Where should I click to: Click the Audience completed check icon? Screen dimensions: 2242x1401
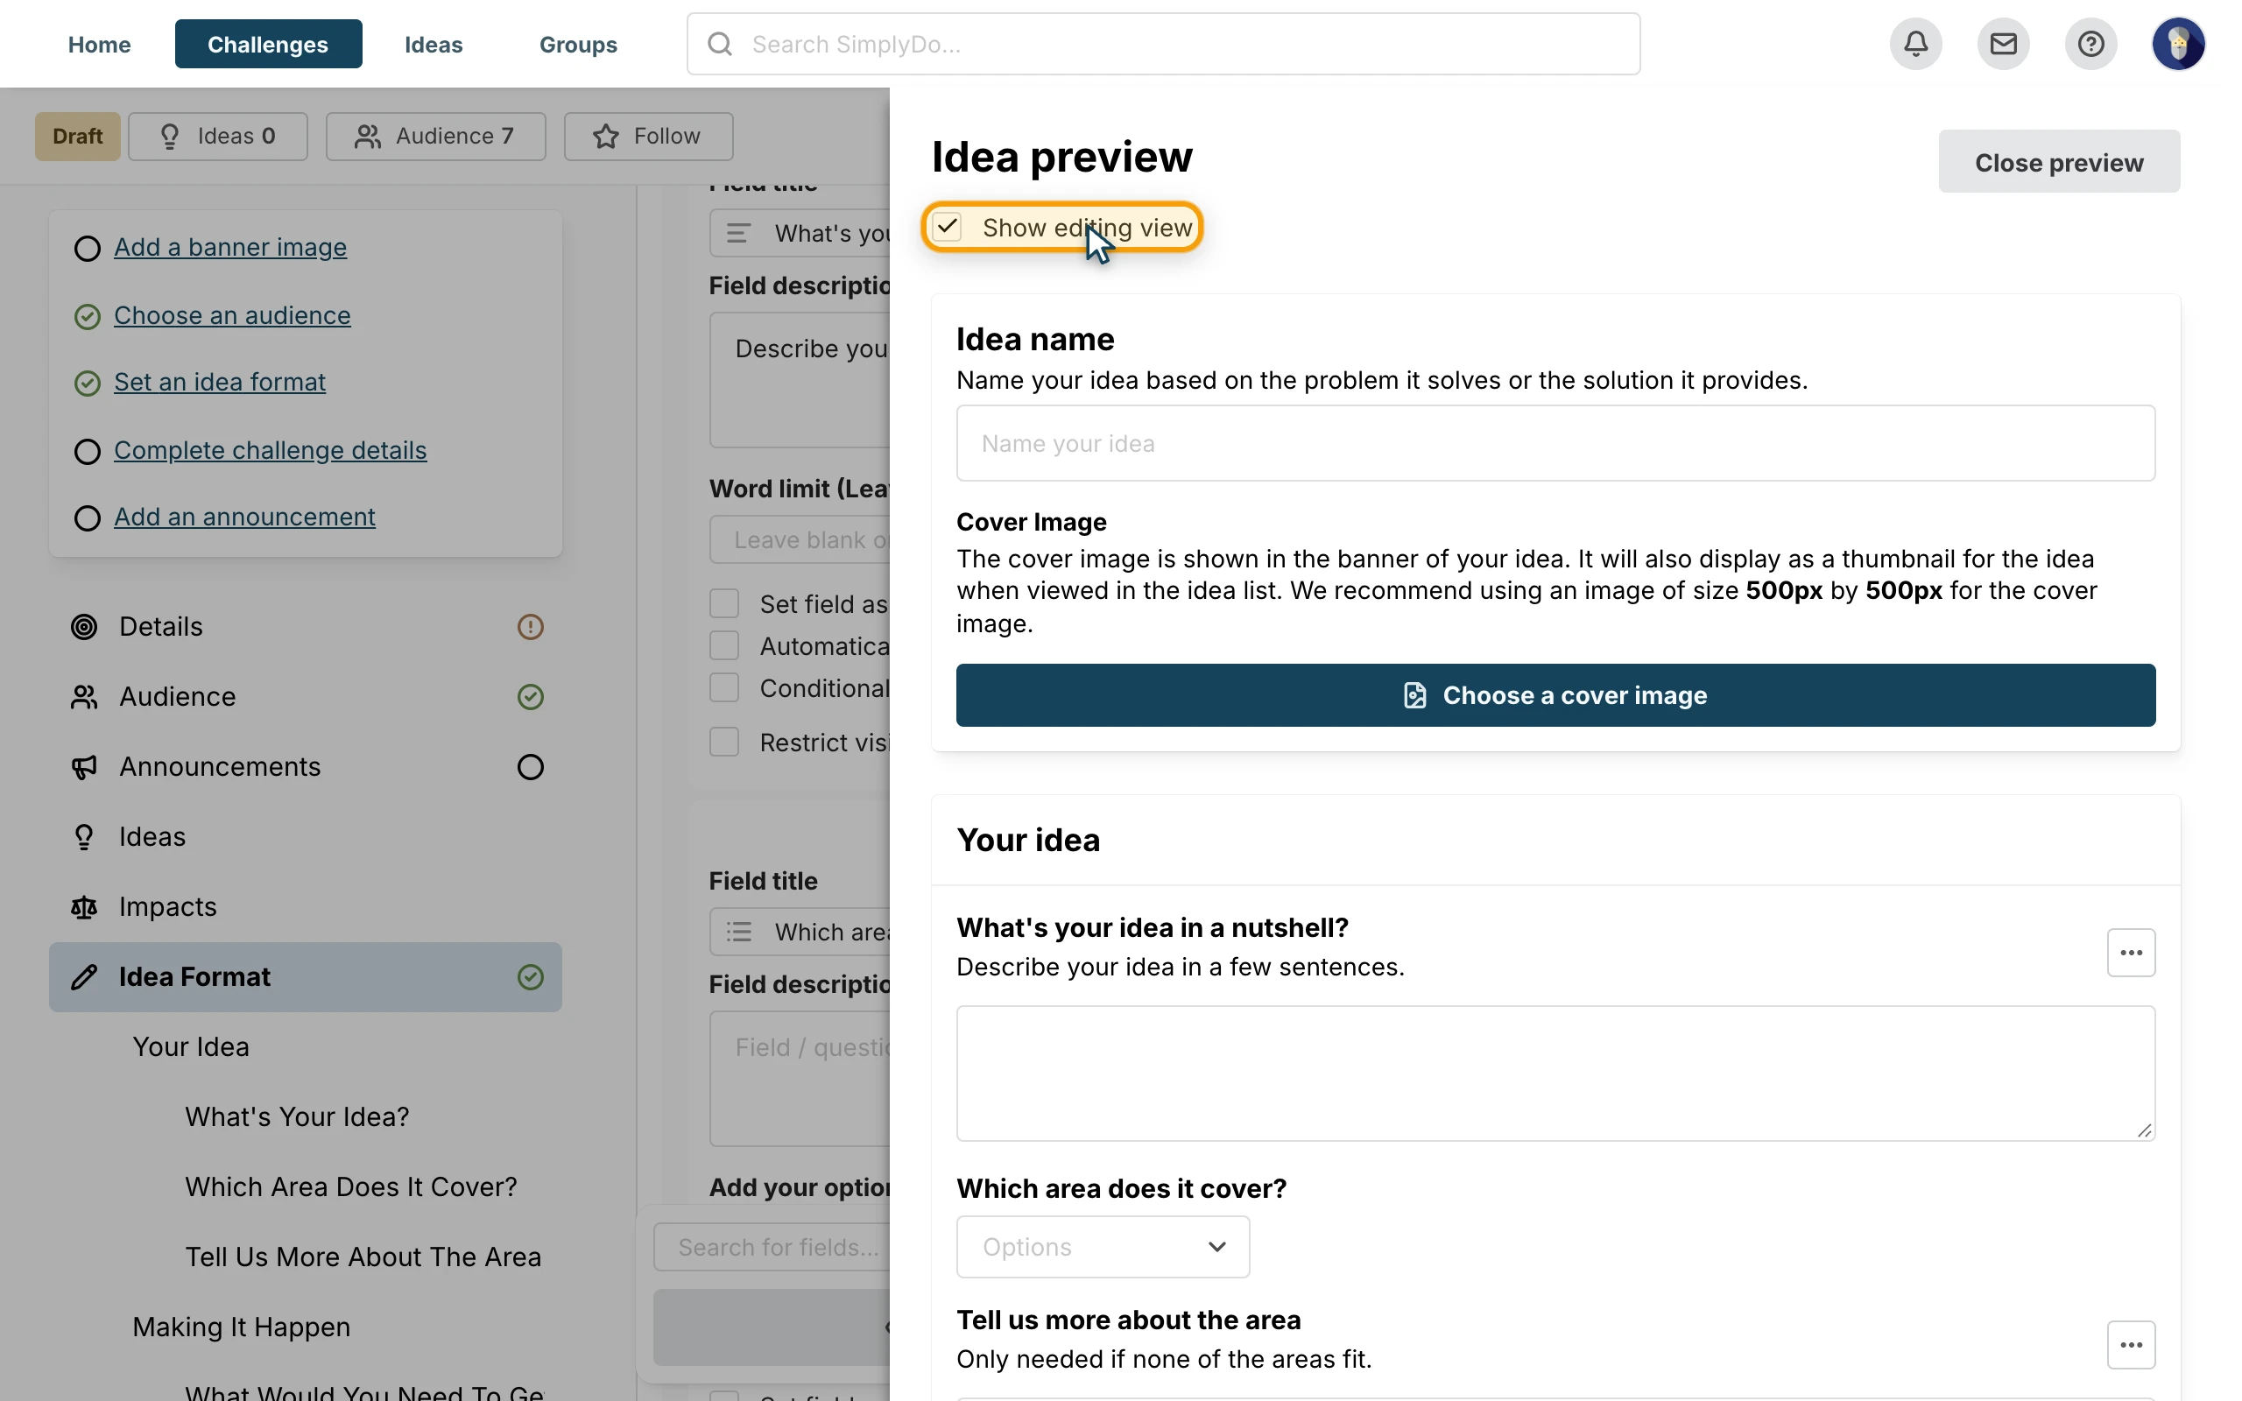[530, 697]
